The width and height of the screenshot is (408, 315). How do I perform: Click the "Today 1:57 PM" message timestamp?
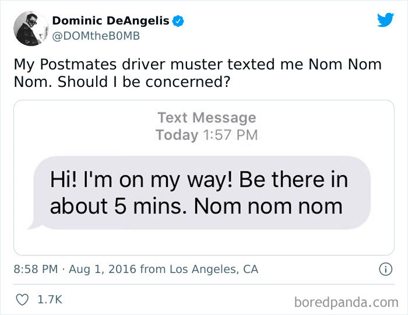(x=206, y=135)
